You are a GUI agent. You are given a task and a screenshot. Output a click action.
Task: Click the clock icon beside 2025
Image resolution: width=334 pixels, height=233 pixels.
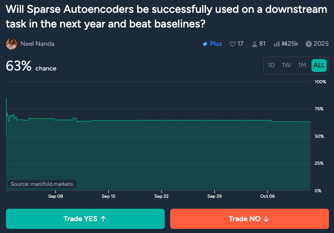coord(308,44)
